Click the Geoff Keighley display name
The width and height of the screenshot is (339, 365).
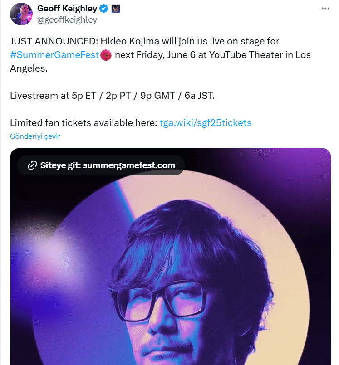(67, 9)
